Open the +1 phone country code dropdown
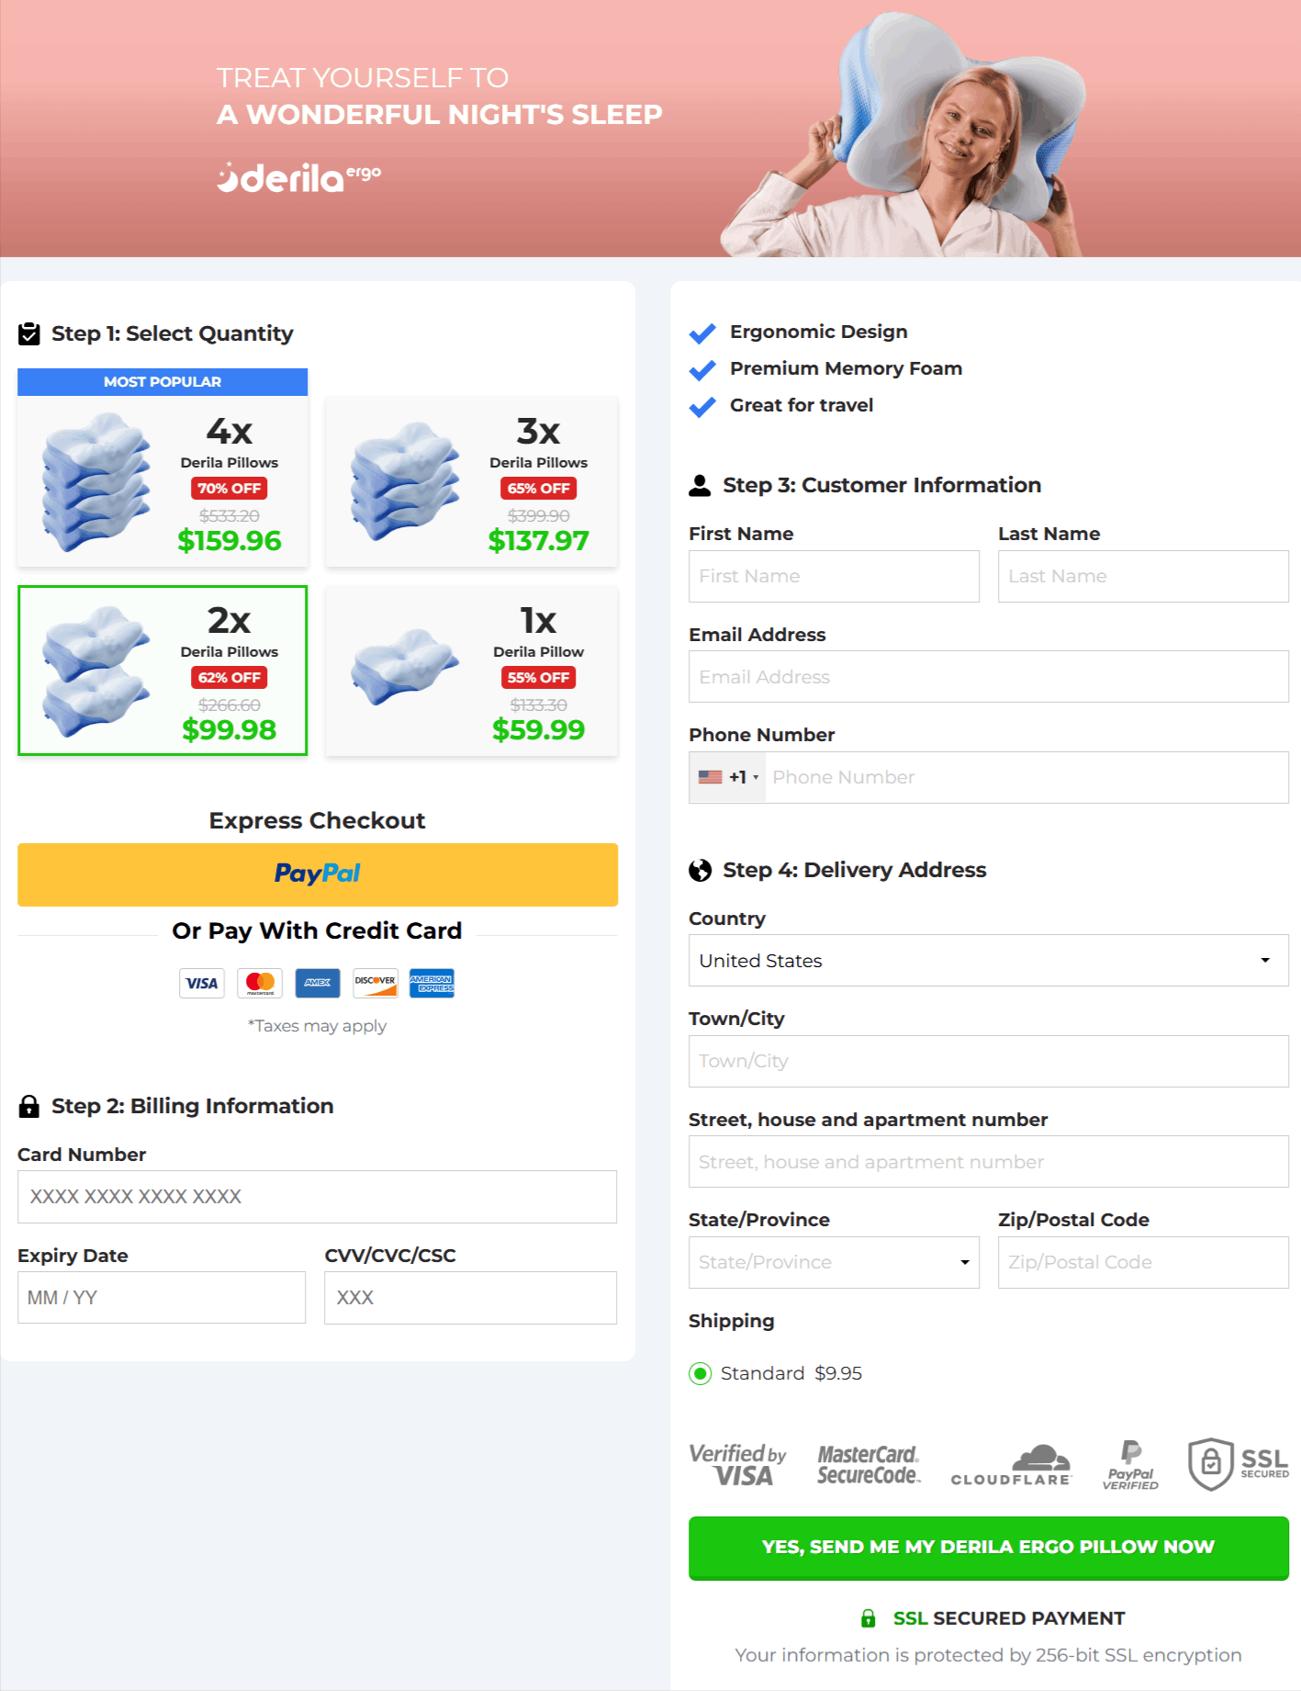This screenshot has height=1691, width=1301. tap(728, 777)
